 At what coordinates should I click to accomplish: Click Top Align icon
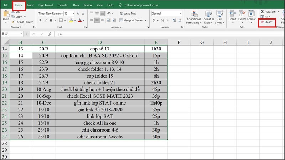click(x=92, y=13)
